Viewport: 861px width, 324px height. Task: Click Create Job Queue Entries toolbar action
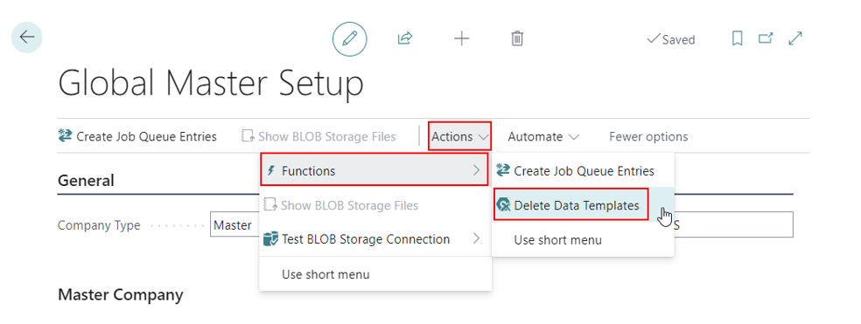point(137,136)
